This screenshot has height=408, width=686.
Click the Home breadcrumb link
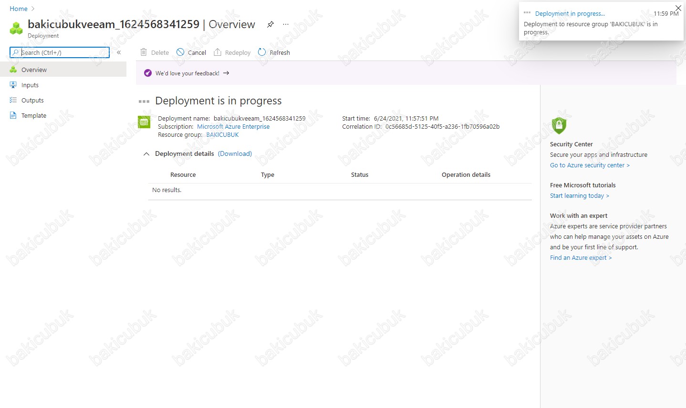[19, 9]
